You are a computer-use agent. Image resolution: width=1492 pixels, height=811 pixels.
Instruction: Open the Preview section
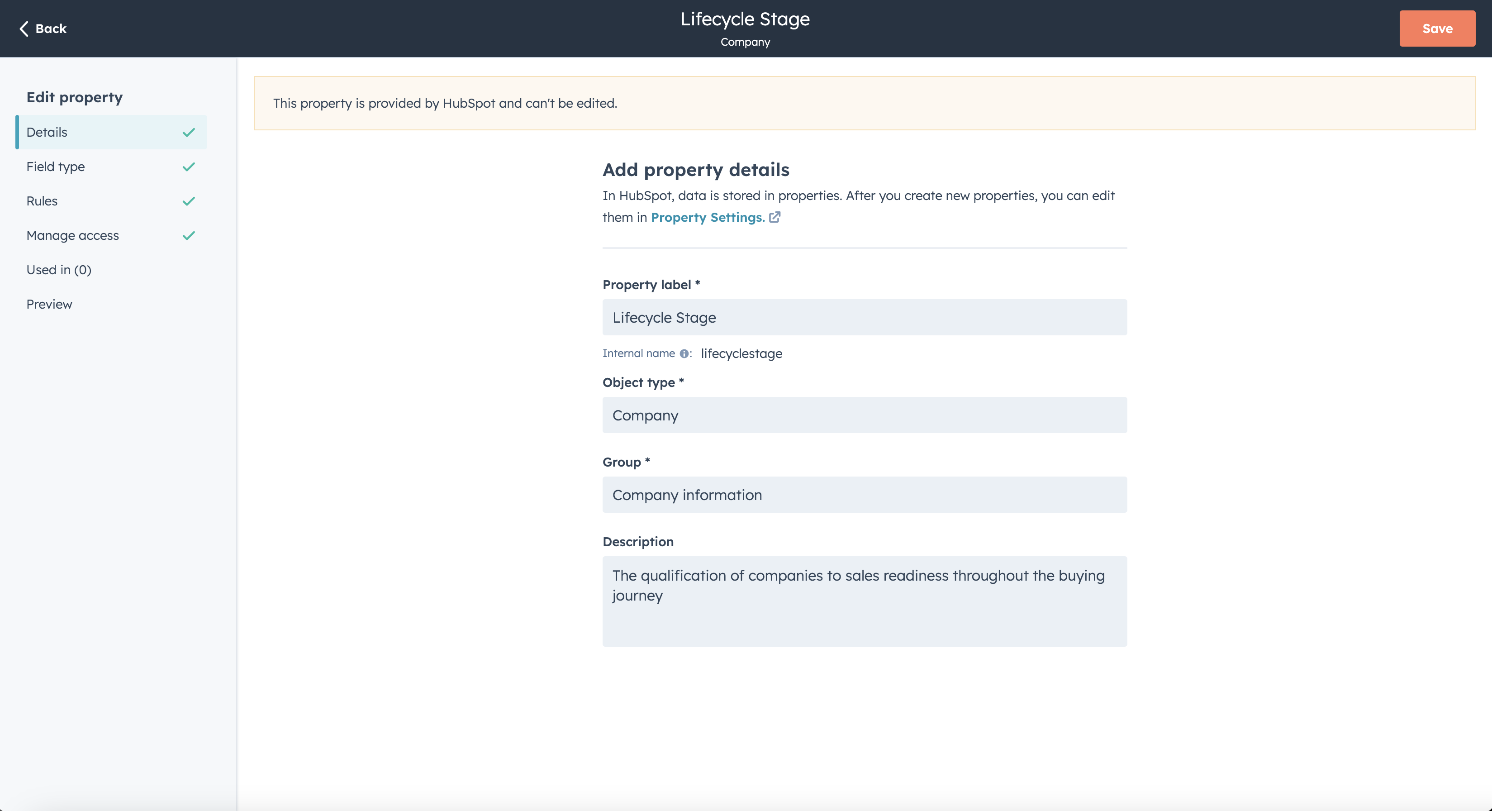(x=49, y=304)
